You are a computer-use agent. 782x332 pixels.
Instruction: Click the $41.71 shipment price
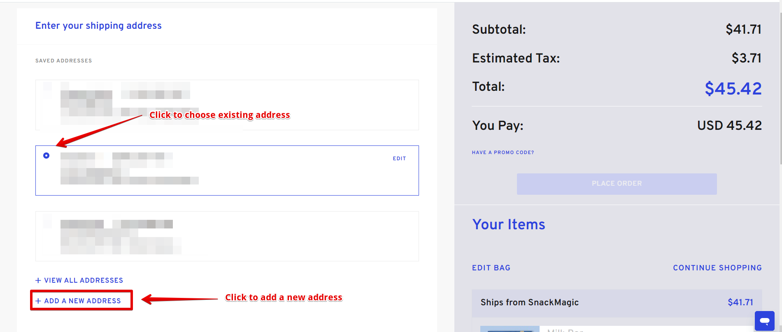coord(740,302)
